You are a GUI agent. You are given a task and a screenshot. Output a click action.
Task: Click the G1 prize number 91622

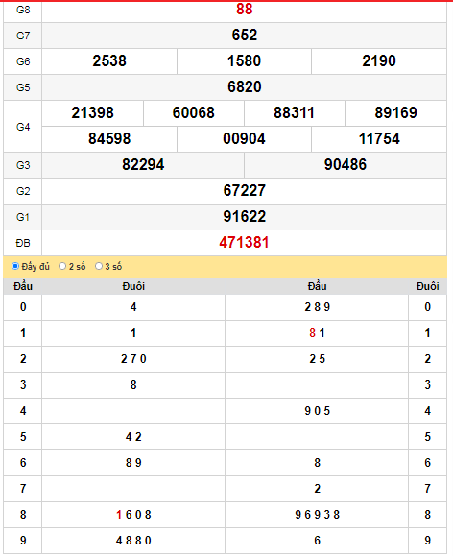coord(244,216)
